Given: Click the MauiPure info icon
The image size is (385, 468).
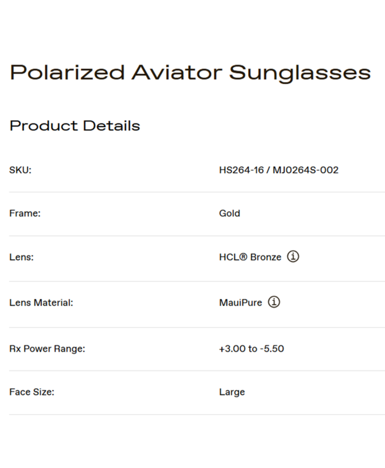Looking at the screenshot, I should coord(274,302).
